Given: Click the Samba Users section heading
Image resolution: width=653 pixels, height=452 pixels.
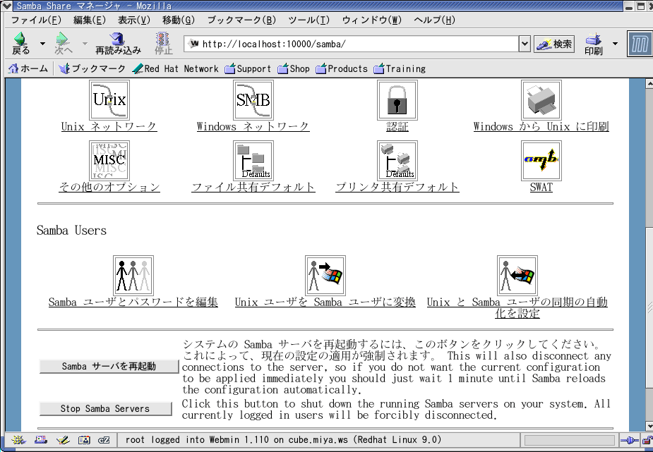Looking at the screenshot, I should click(71, 231).
